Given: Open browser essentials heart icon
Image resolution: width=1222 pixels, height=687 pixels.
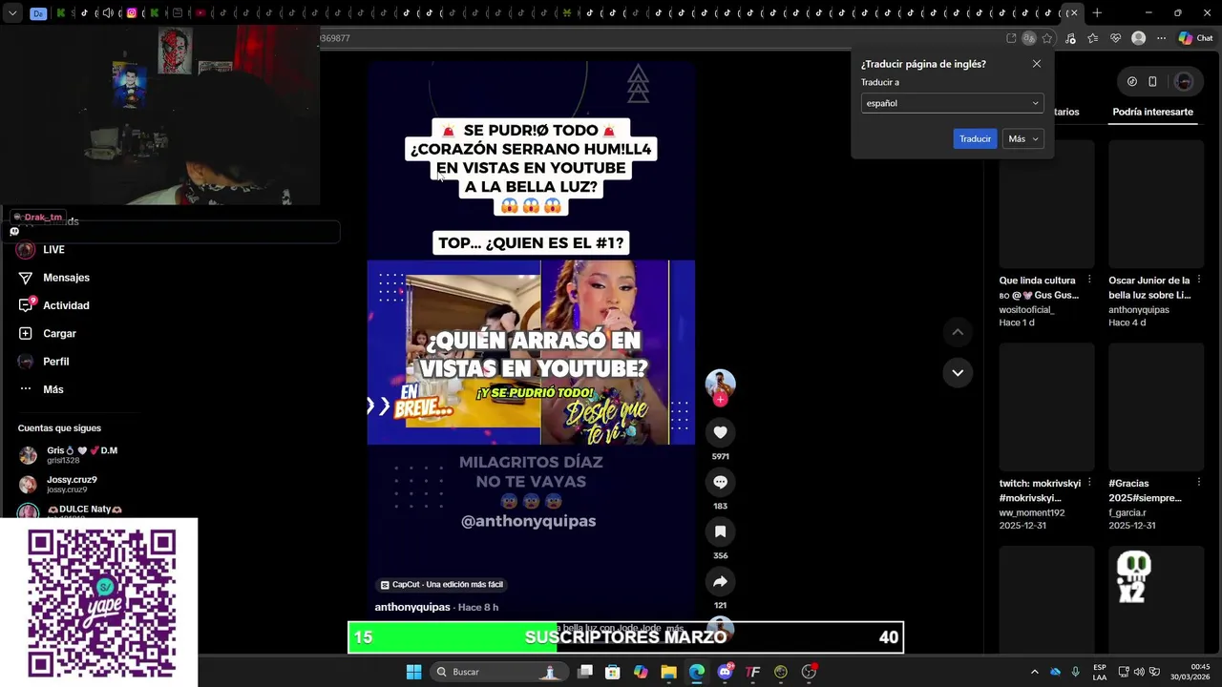Looking at the screenshot, I should [x=1115, y=38].
